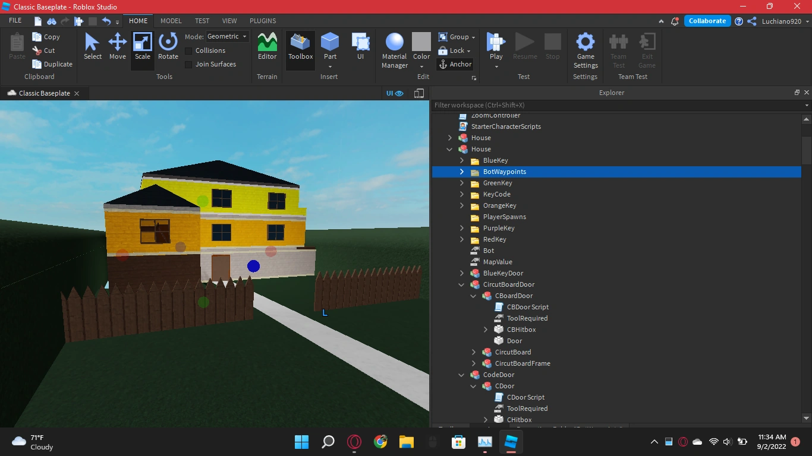The image size is (812, 456).
Task: Collapse the CircutBoardDoor model
Action: 461,284
